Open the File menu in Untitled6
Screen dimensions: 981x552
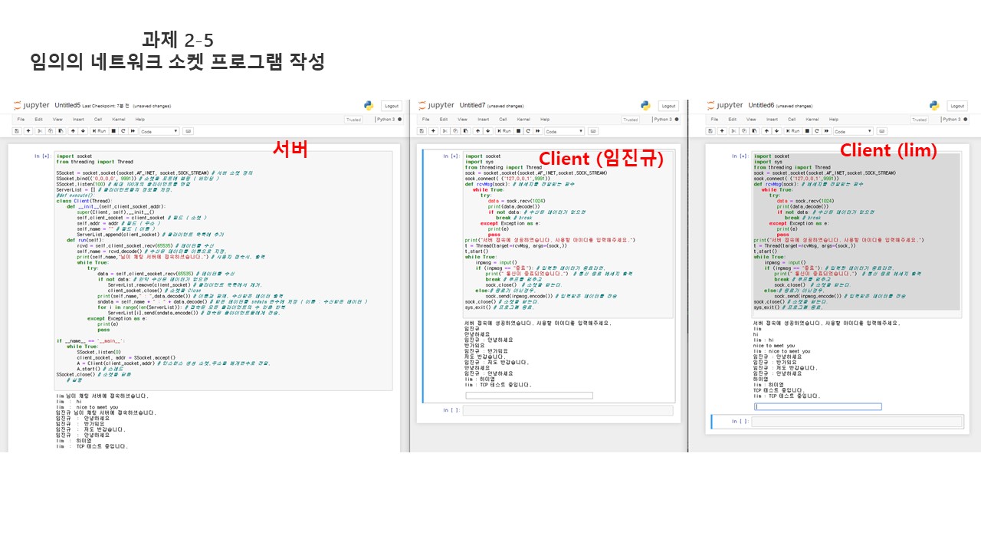tap(714, 120)
